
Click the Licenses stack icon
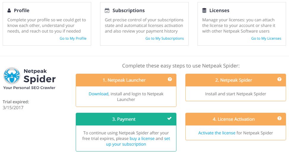point(204,10)
